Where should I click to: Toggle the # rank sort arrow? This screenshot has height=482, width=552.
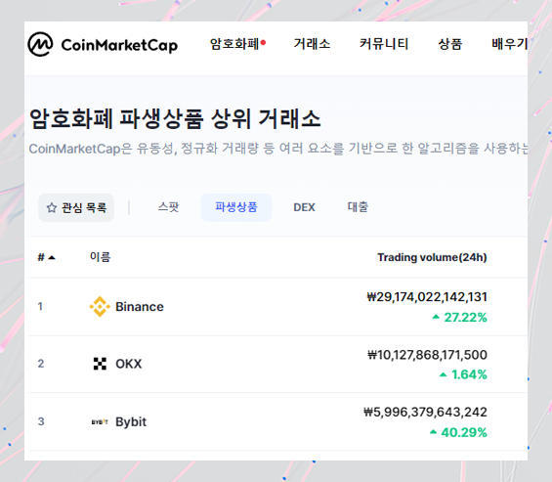coord(52,257)
